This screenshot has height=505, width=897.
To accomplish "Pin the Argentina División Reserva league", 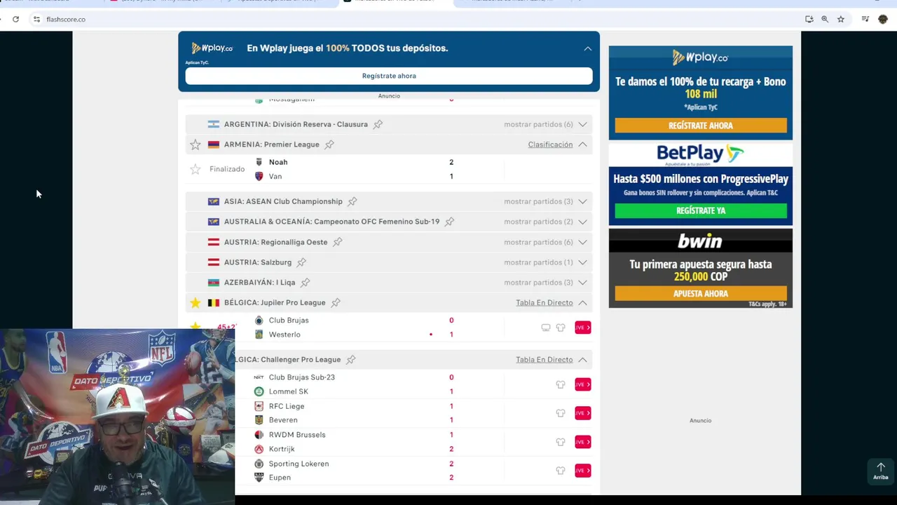I will coord(378,124).
